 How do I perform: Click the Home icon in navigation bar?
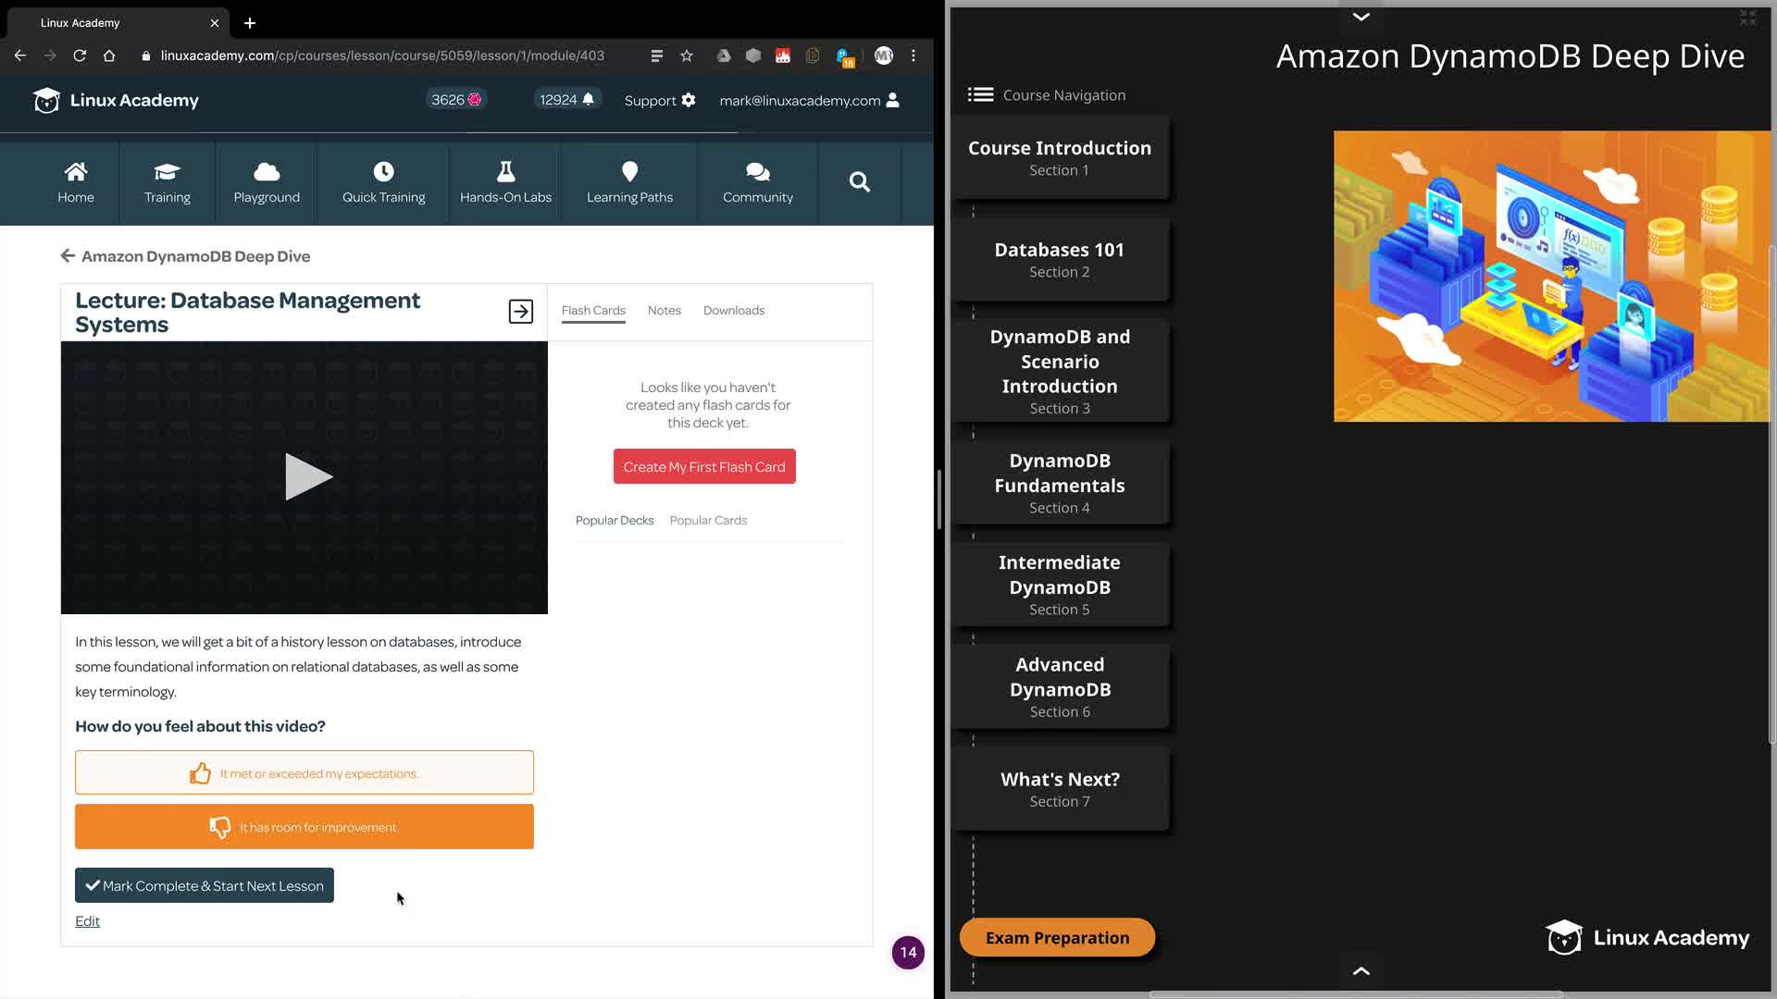[76, 172]
